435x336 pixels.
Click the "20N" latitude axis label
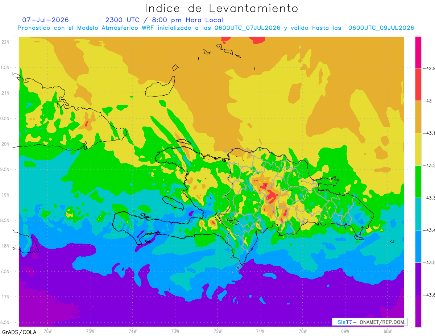(x=6, y=144)
